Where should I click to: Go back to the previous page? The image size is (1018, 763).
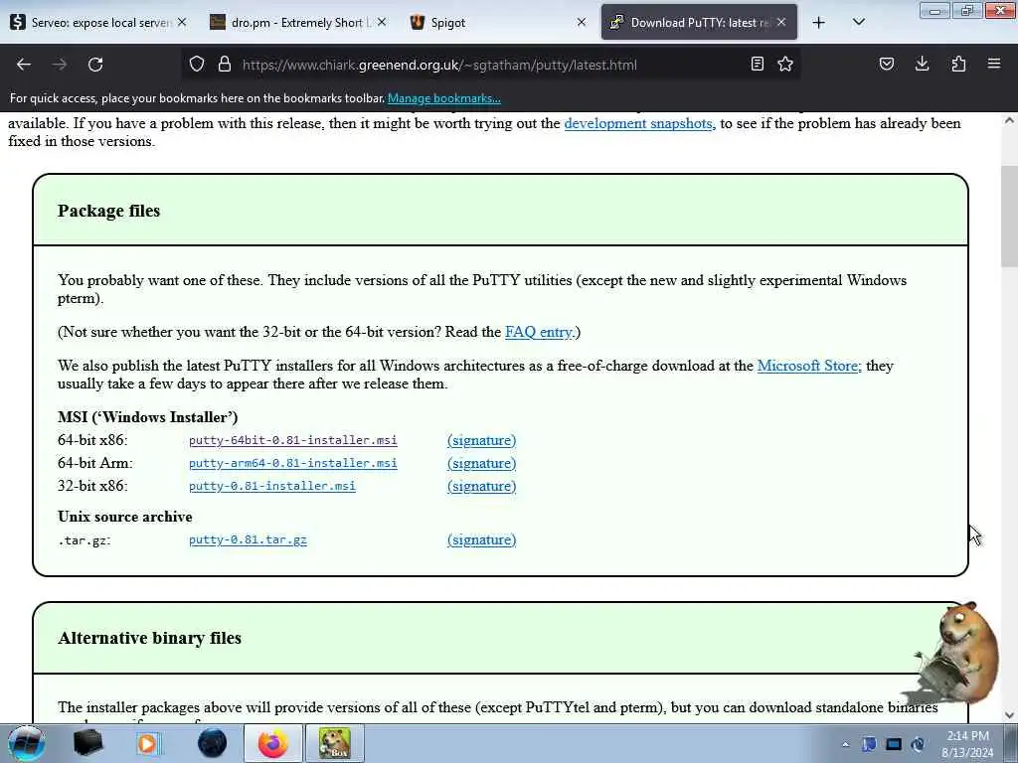(x=24, y=65)
